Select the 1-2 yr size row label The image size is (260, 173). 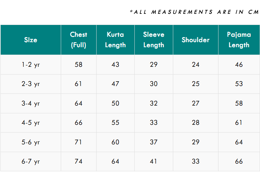[31, 64]
